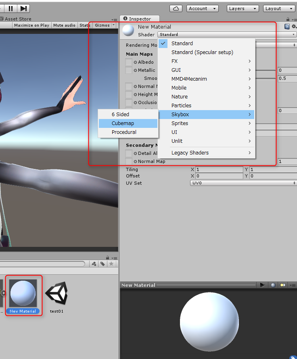
Task: Pick Occlusion texture via circle selector icon
Action: click(x=135, y=102)
